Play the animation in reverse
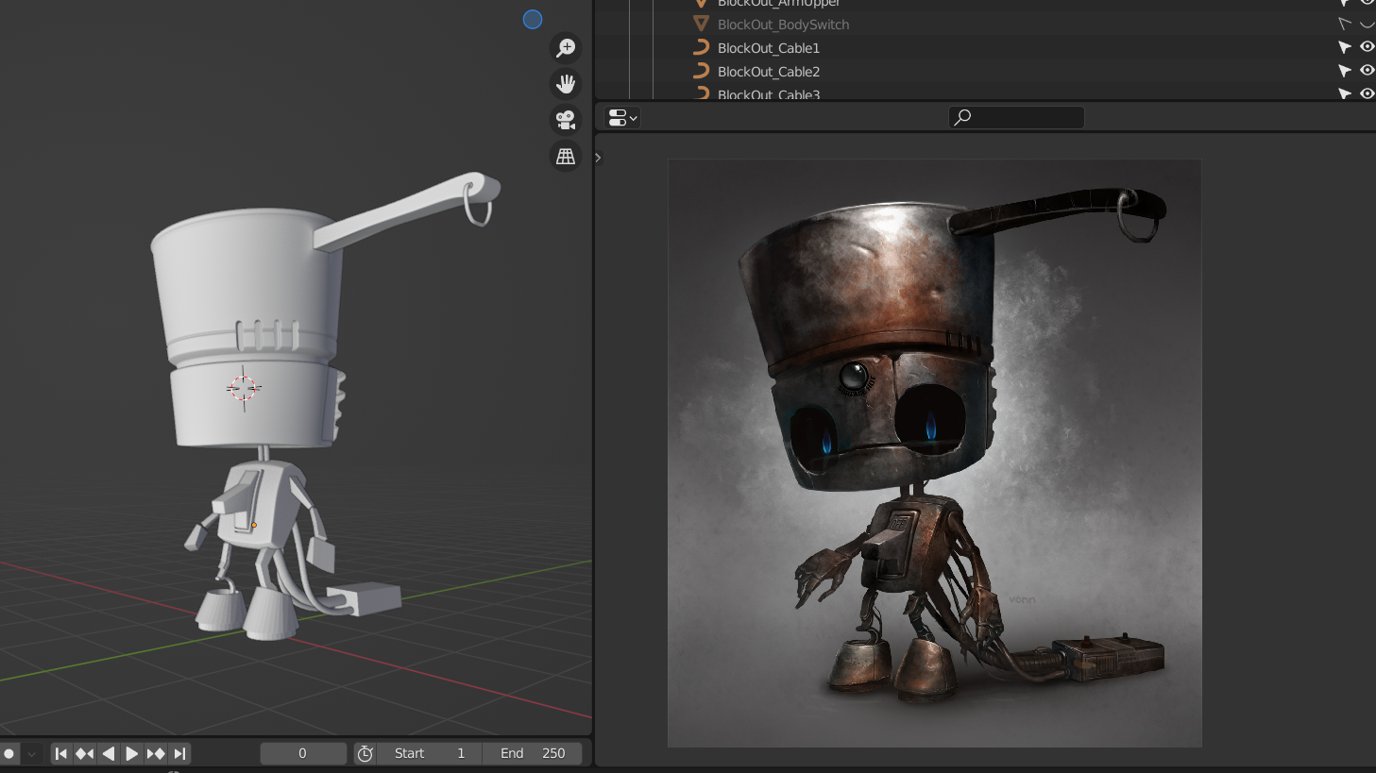Viewport: 1376px width, 773px height. click(109, 753)
